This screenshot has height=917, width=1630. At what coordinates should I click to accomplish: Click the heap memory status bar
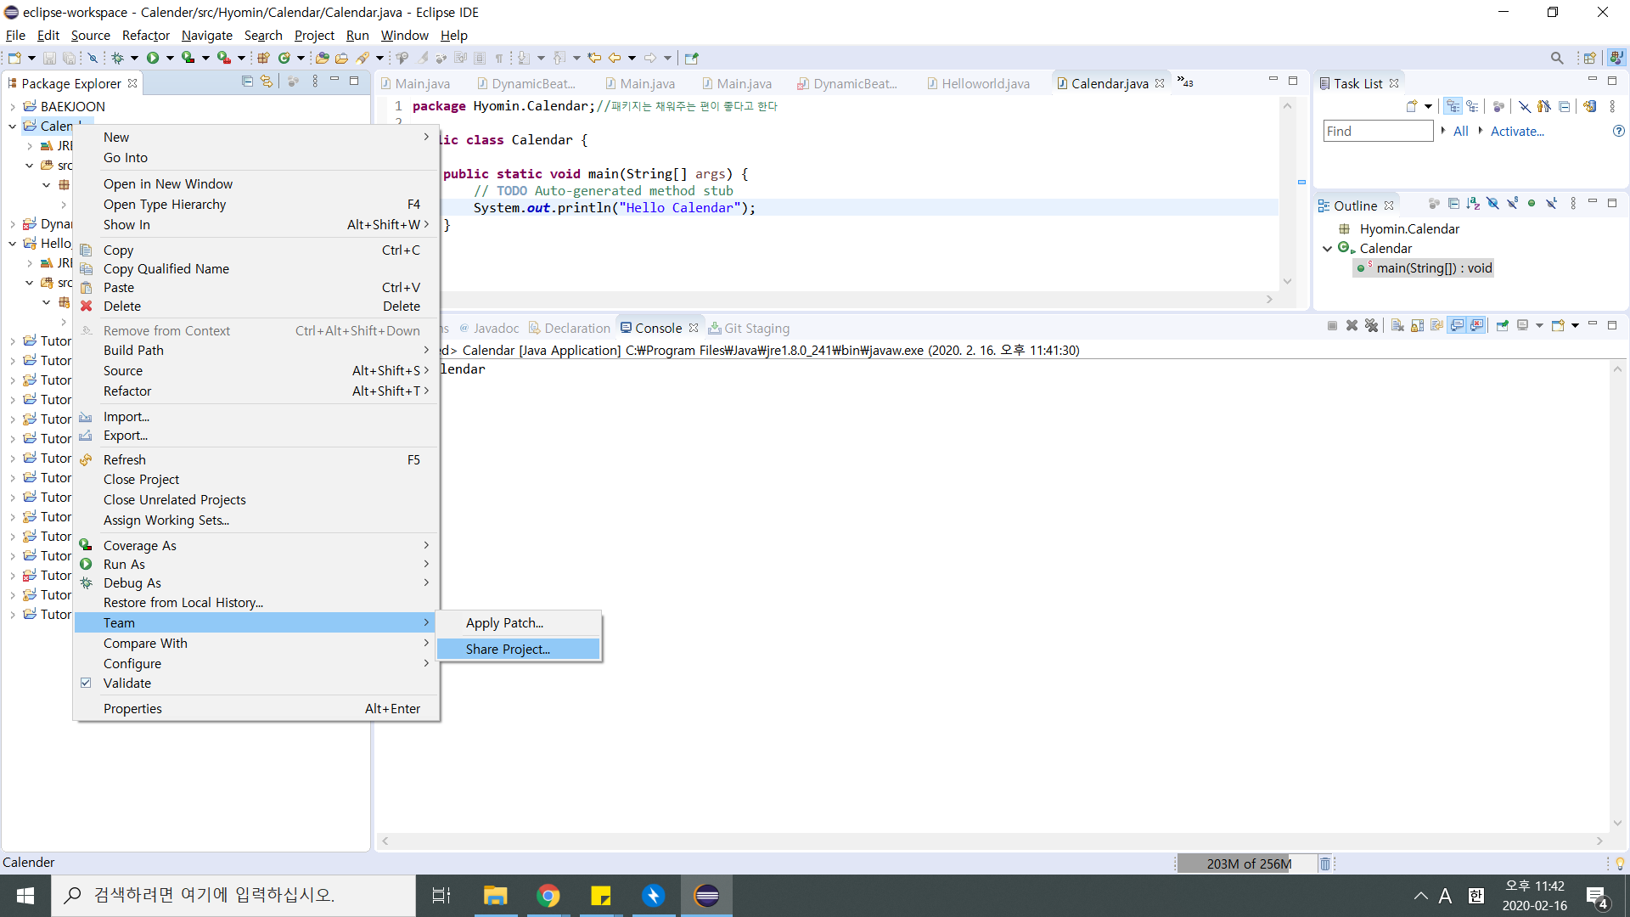(1248, 864)
